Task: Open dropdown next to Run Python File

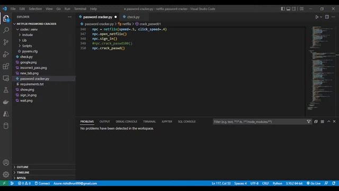Action: (321, 17)
